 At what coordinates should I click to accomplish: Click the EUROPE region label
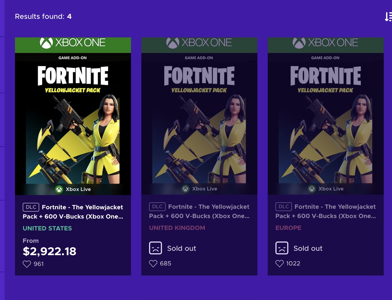click(x=288, y=228)
